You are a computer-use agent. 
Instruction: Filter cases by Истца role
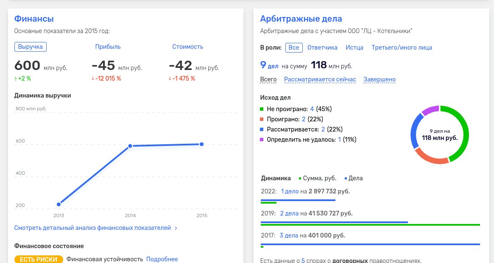coord(354,48)
